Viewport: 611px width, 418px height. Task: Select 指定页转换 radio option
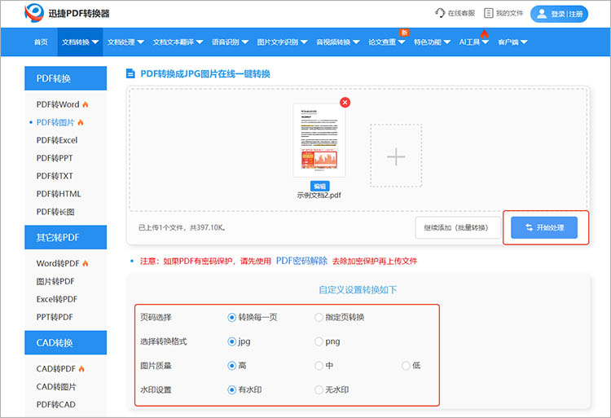point(319,317)
